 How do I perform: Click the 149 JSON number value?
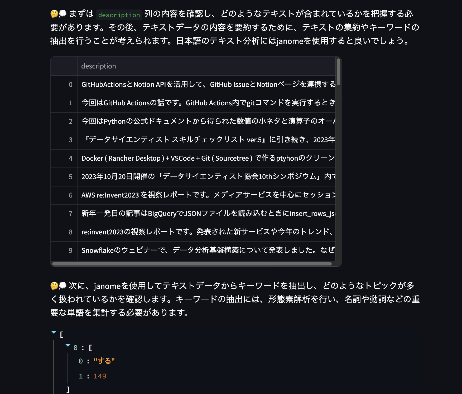coord(100,376)
